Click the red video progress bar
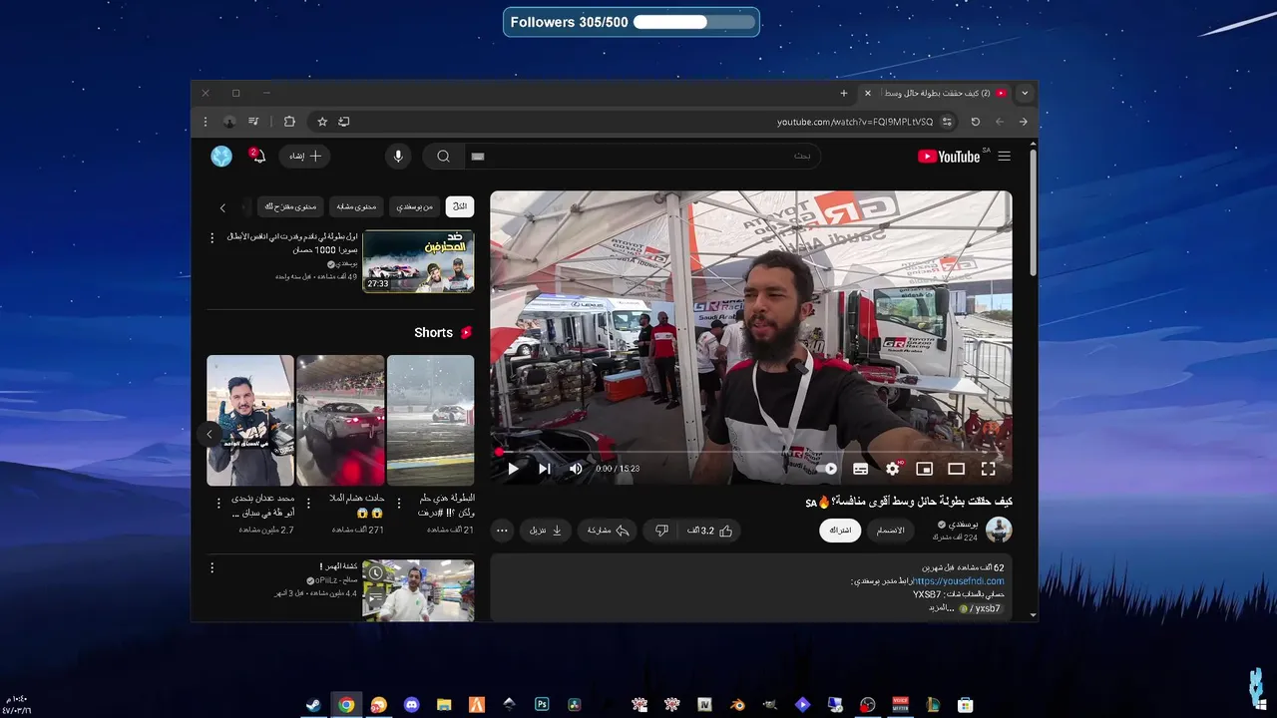Screen dimensions: 1277x718 click(x=750, y=451)
